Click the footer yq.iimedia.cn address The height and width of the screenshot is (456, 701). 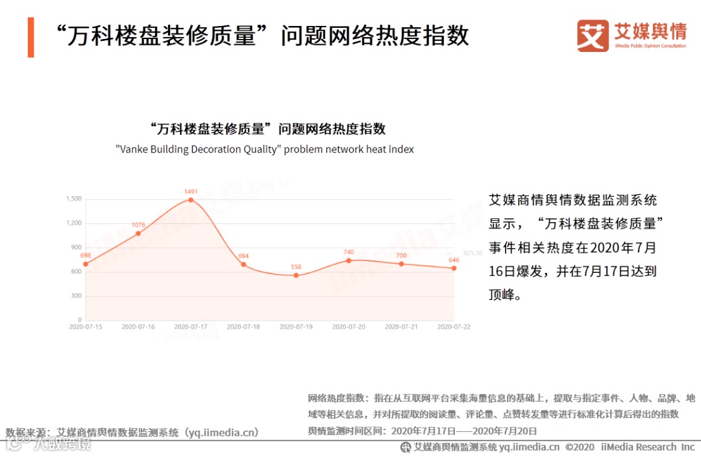(530, 447)
